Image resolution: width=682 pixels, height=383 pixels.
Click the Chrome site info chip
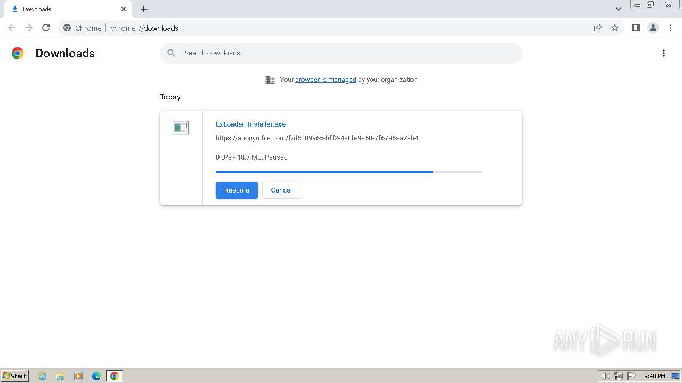(x=83, y=28)
